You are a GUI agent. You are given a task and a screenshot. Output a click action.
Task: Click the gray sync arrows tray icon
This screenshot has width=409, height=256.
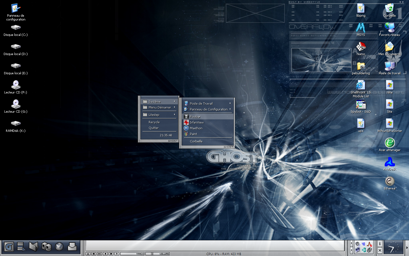tap(369, 250)
